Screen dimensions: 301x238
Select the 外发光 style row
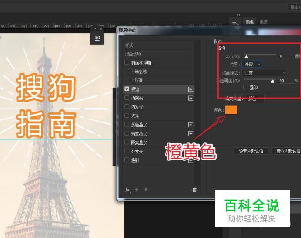159,151
